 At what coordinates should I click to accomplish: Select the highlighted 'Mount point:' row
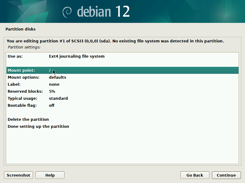(123, 70)
